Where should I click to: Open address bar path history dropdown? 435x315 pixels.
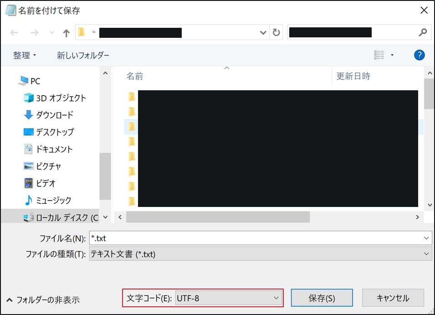(x=263, y=33)
